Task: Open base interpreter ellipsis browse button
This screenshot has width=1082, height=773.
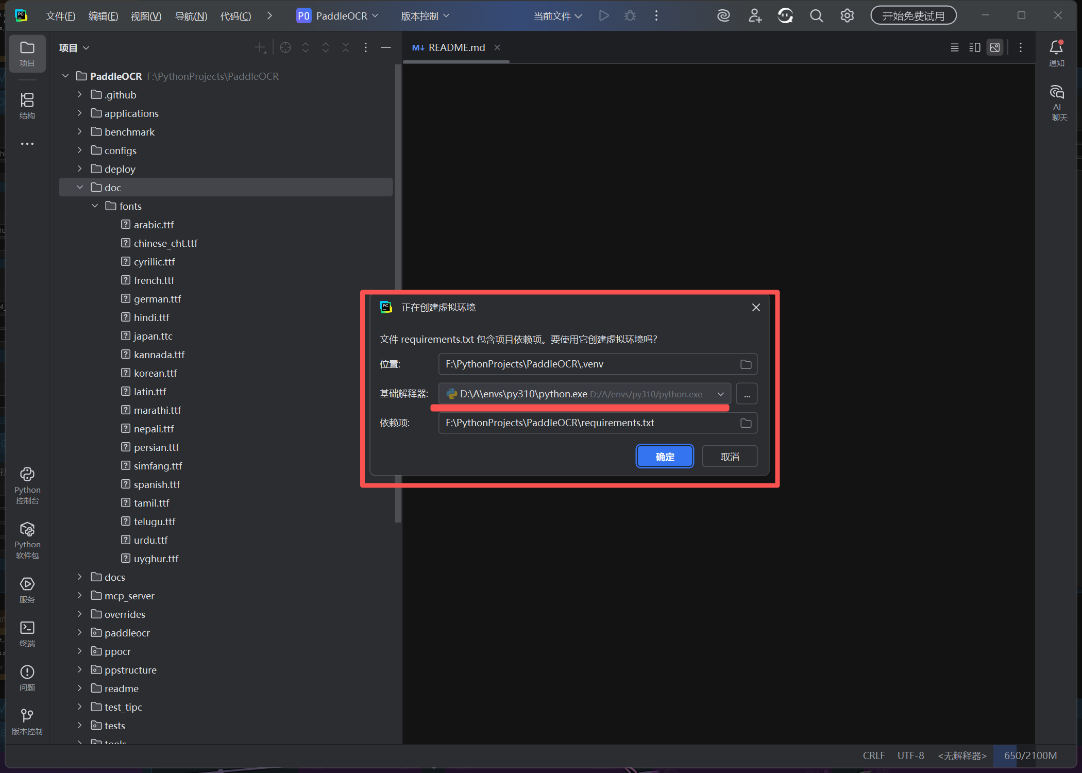Action: coord(747,394)
